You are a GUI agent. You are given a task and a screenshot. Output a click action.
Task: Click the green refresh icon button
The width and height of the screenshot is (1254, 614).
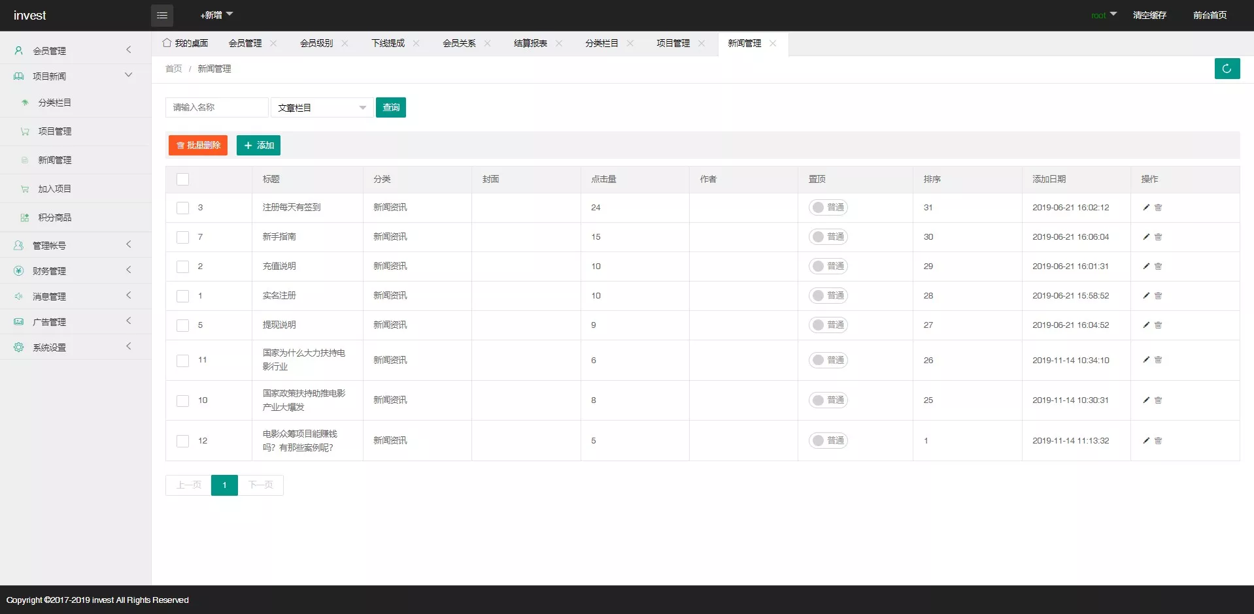point(1227,69)
